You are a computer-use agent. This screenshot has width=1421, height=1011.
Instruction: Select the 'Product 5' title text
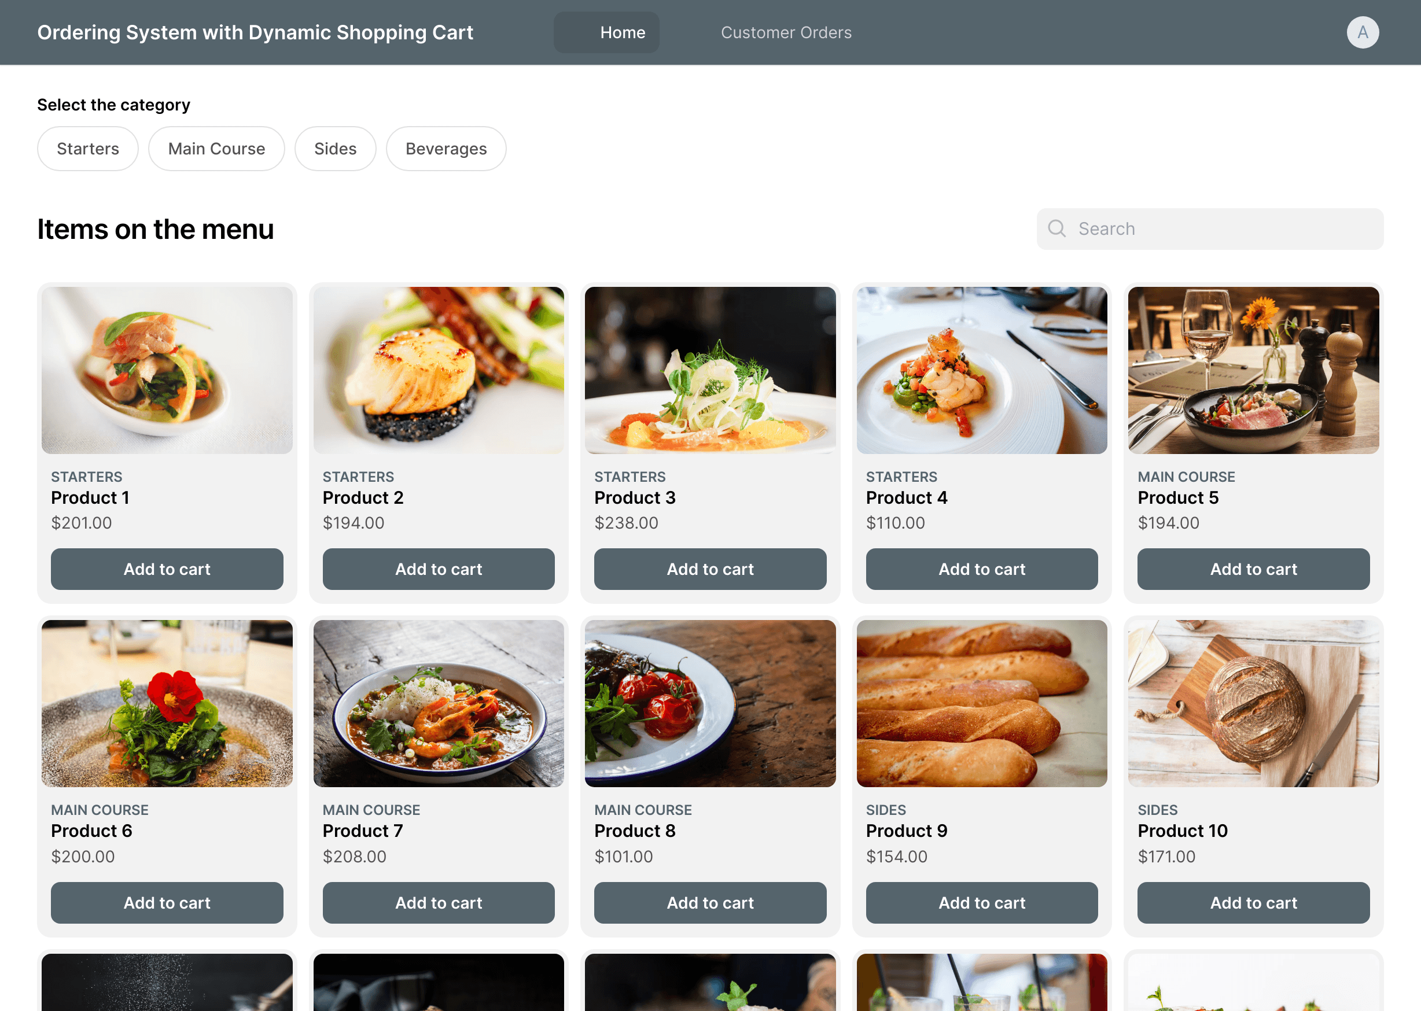point(1178,497)
